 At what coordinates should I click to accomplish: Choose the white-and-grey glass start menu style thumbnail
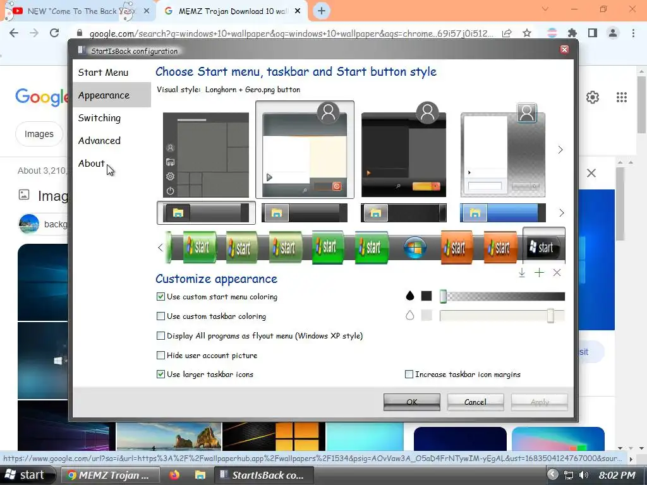coord(502,150)
